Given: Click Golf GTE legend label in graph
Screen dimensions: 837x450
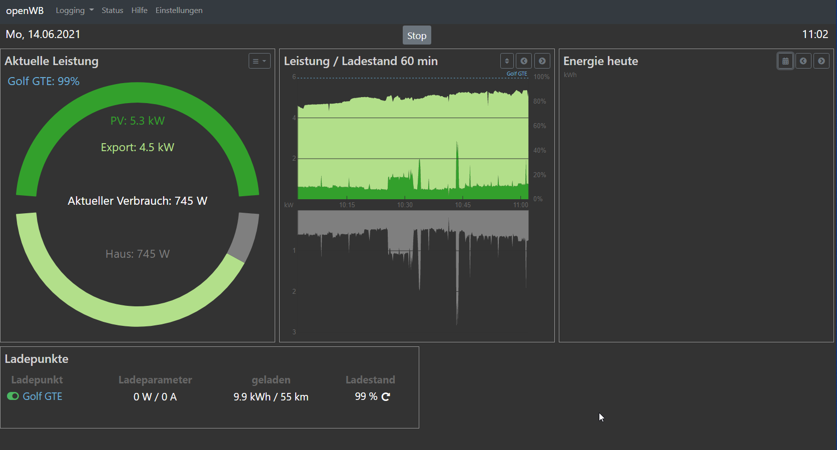Looking at the screenshot, I should click(x=516, y=74).
